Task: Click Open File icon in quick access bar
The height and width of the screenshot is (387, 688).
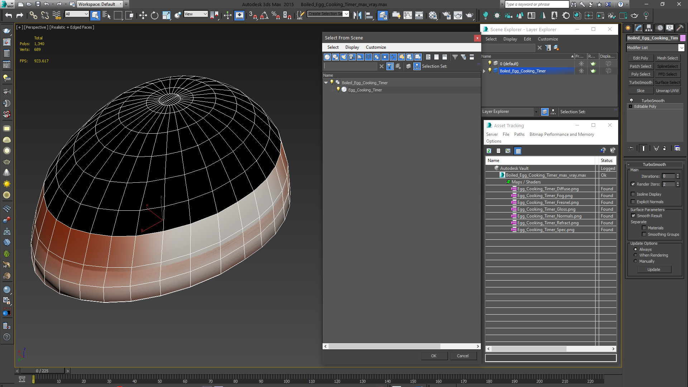Action: coord(29,4)
